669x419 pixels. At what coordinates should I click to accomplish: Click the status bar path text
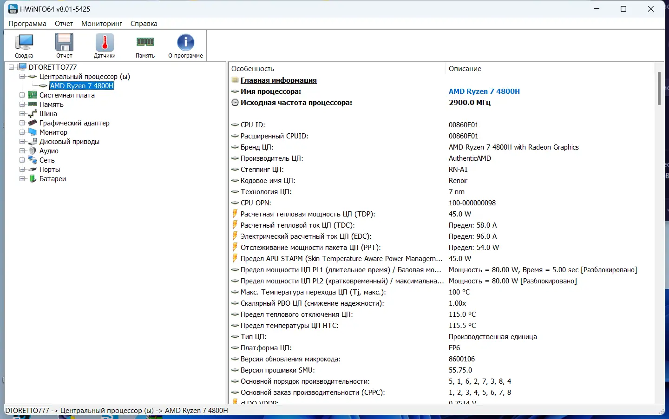click(117, 411)
